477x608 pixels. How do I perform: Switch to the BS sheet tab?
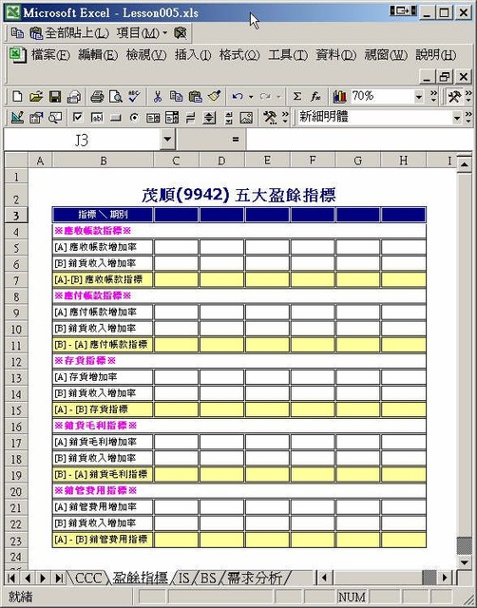click(x=208, y=579)
